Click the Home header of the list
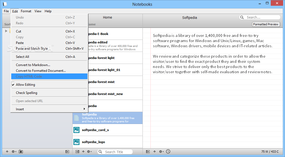This screenshot has width=285, height=157. click(x=107, y=17)
